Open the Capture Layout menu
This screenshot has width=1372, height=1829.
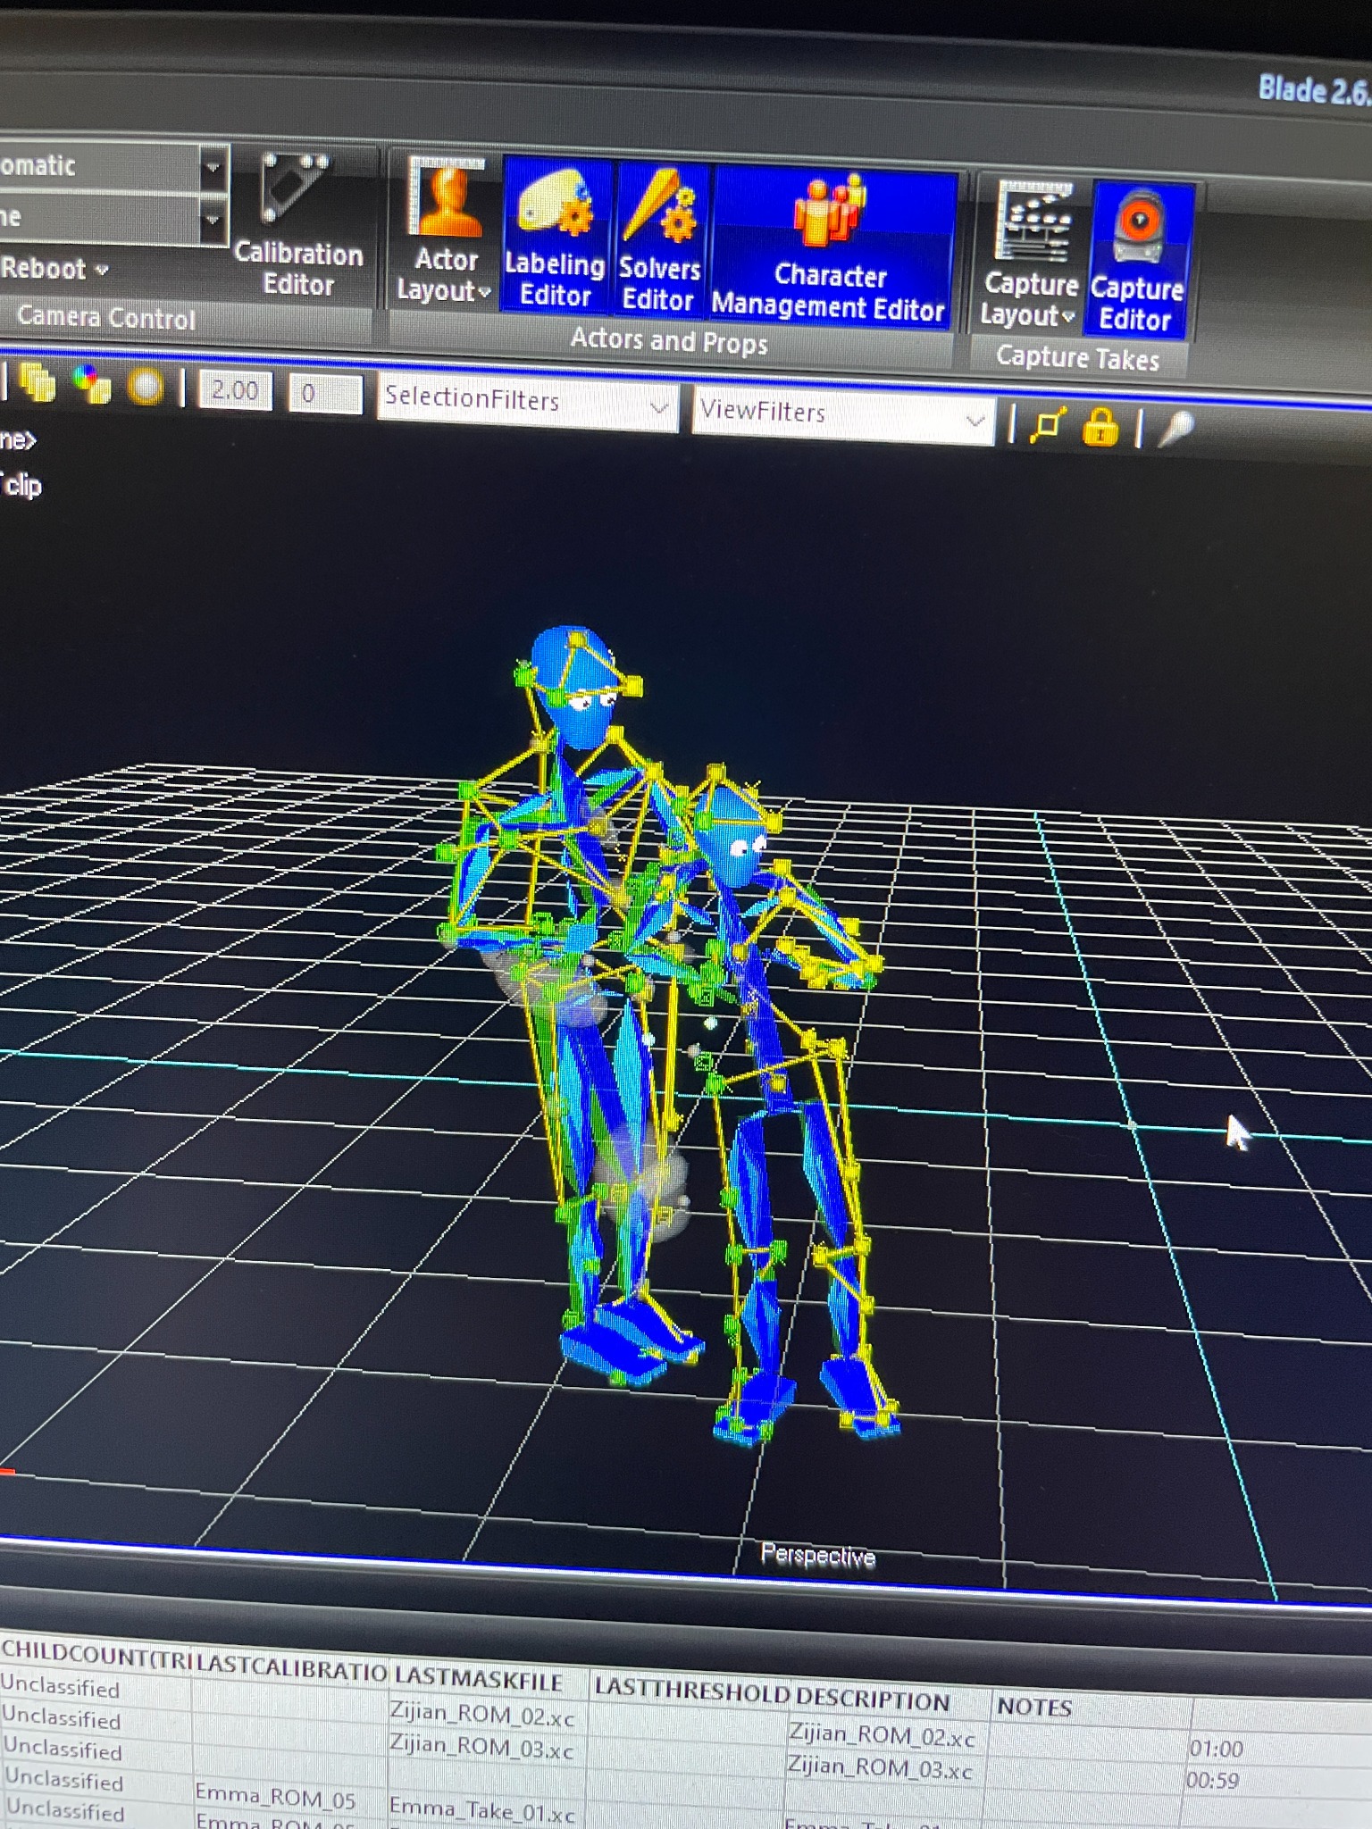point(1030,255)
